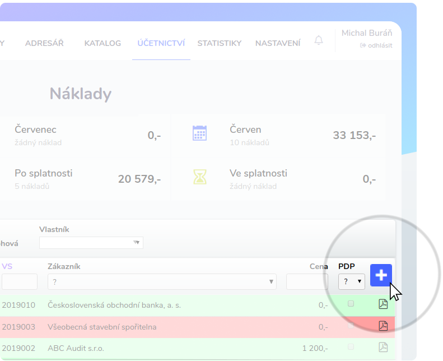
Task: Click the Cena column header
Action: pos(319,266)
